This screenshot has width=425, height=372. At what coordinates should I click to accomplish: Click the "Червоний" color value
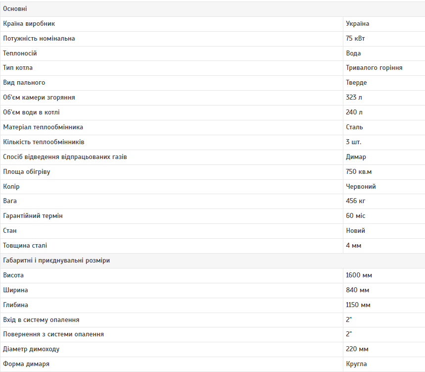click(x=361, y=187)
